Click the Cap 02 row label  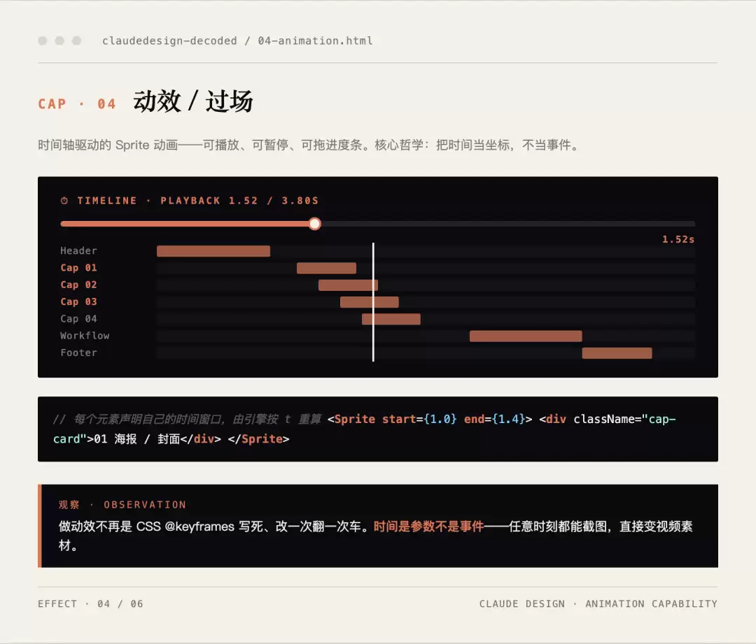click(78, 285)
